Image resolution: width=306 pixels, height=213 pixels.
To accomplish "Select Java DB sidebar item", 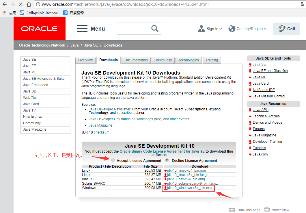I will click(45, 91).
